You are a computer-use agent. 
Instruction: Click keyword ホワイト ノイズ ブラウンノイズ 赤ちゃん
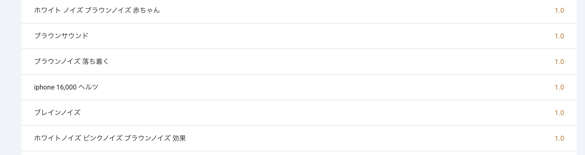point(97,10)
